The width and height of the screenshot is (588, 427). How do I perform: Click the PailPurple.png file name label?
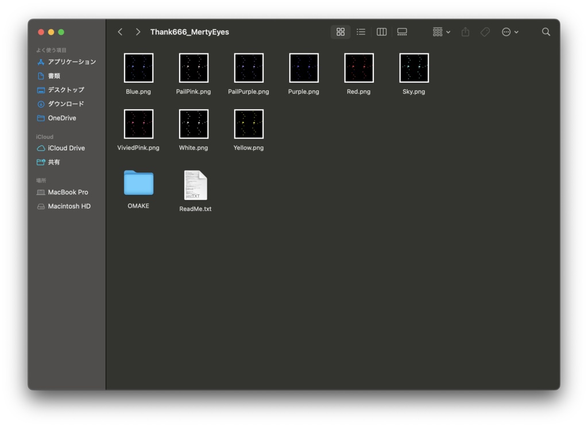248,91
